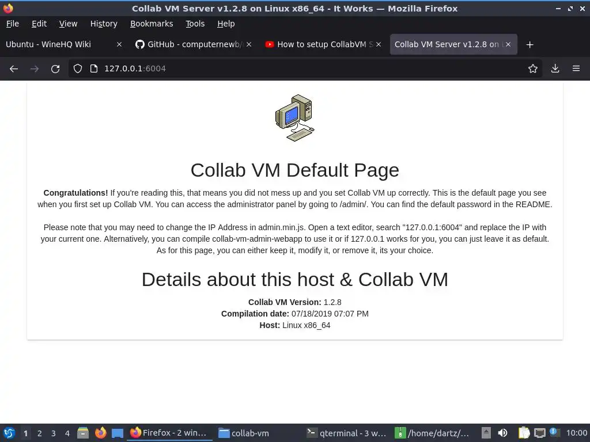Open the Lubuntu start menu

(9, 433)
